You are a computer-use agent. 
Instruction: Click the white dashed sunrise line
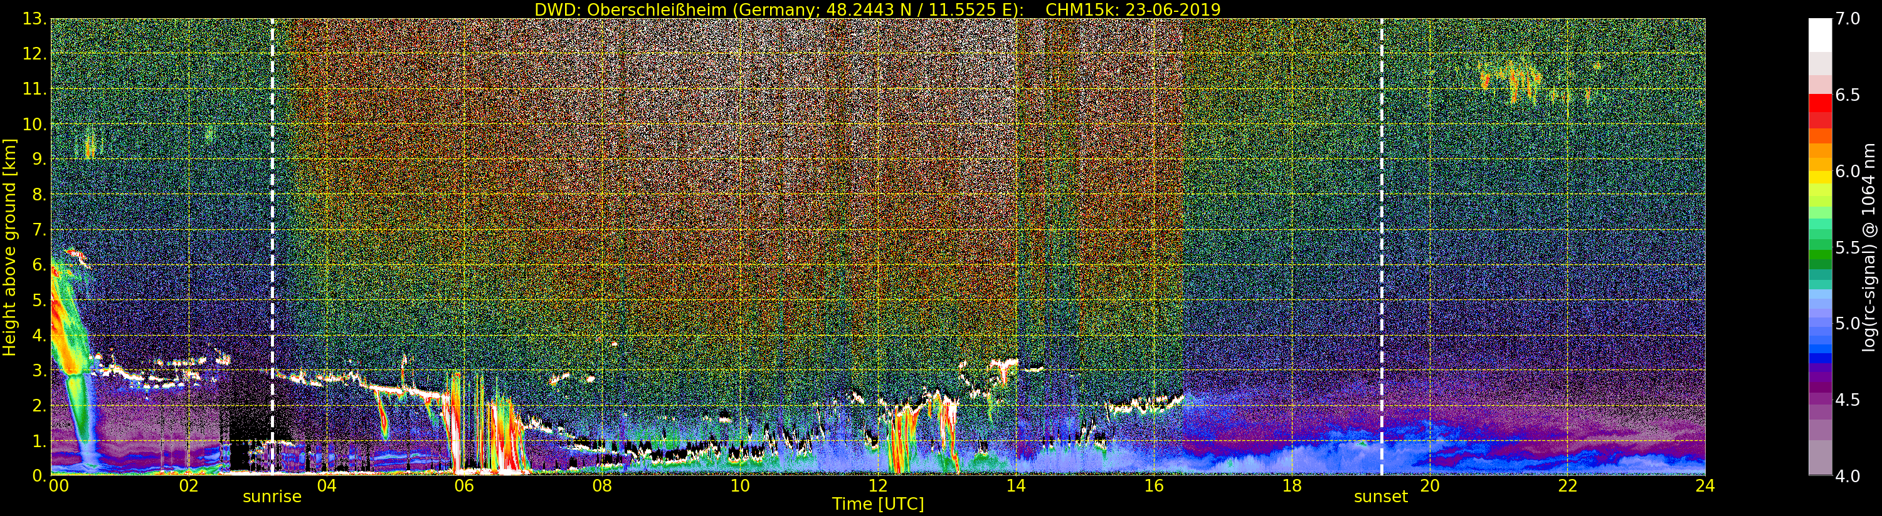coord(273,219)
